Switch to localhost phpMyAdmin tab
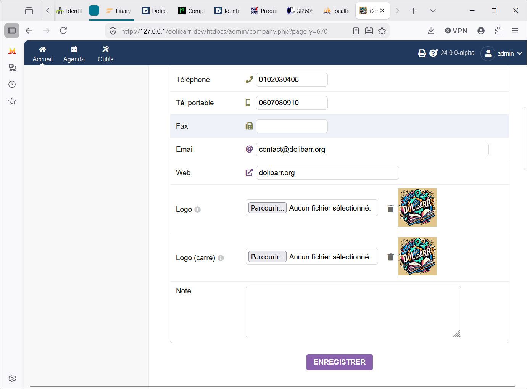527x389 pixels. 336,11
